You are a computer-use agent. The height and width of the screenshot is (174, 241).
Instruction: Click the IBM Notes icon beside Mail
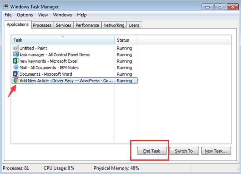(16, 67)
